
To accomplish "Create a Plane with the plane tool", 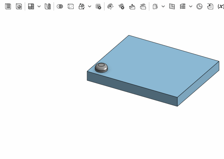I will click(172, 6).
